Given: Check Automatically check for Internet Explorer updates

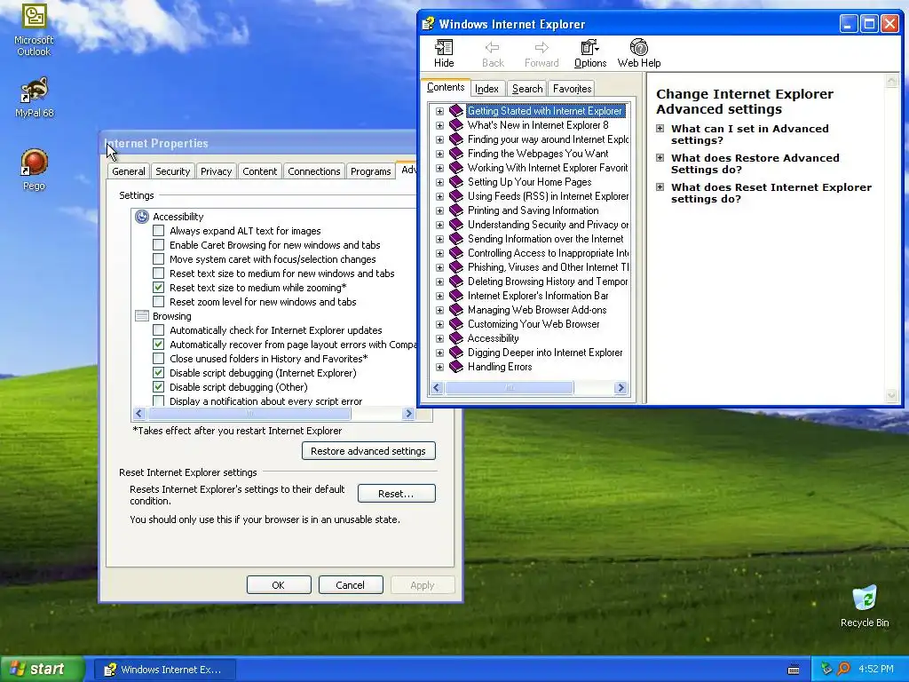Looking at the screenshot, I should coord(158,330).
